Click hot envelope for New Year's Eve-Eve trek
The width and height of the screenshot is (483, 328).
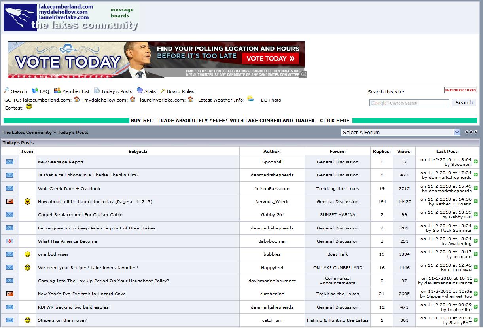(x=9, y=294)
